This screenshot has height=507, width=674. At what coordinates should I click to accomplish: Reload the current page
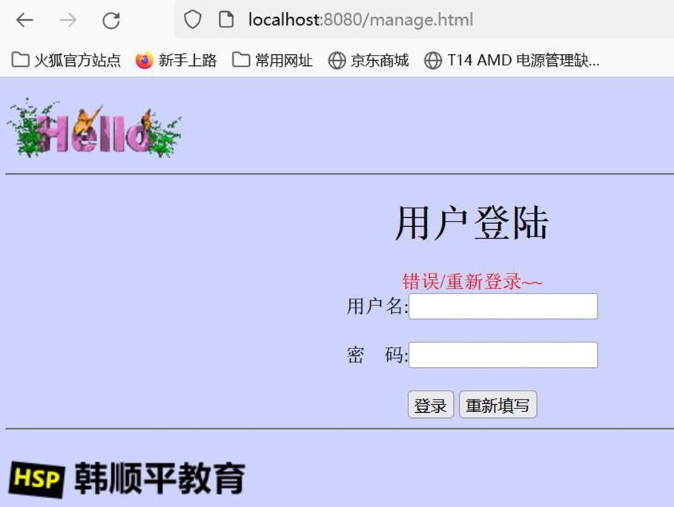pyautogui.click(x=111, y=20)
